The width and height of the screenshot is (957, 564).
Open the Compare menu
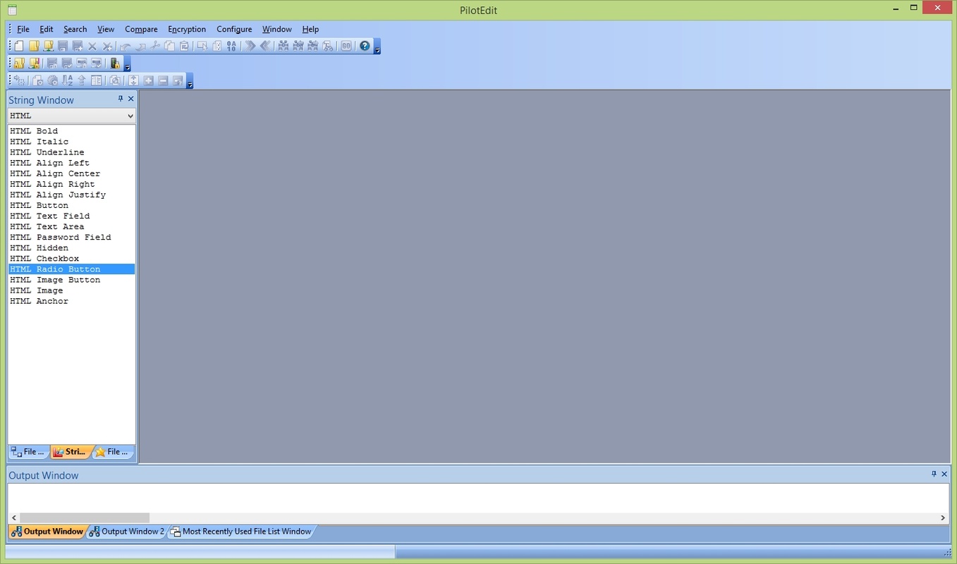point(141,29)
